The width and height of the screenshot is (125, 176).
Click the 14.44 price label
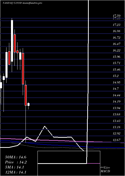point(116,95)
